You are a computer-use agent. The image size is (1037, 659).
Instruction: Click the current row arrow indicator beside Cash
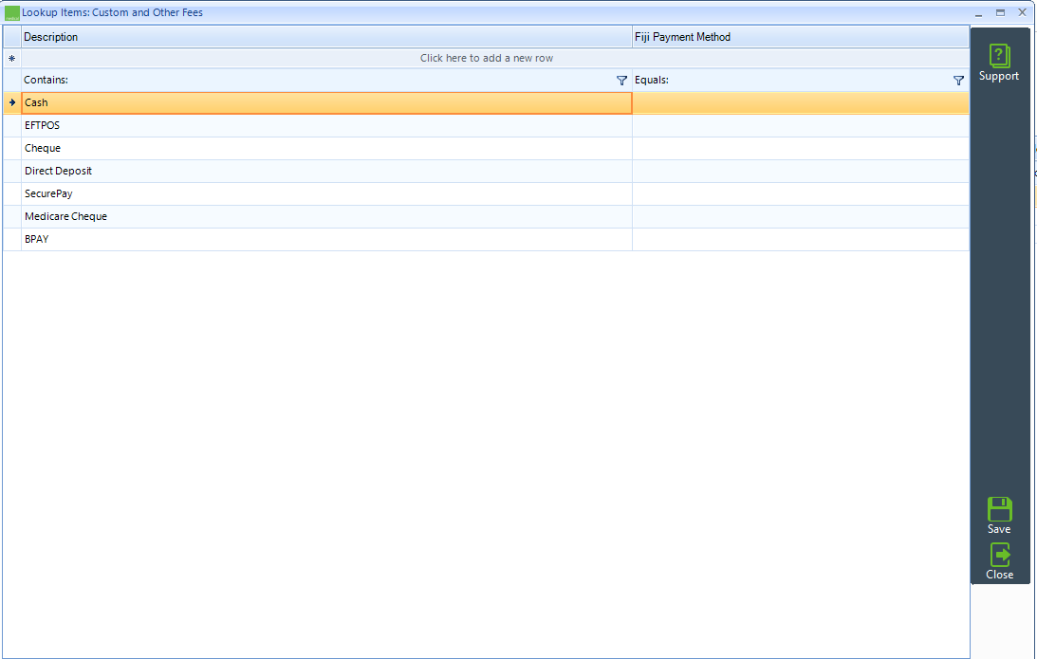pos(12,102)
